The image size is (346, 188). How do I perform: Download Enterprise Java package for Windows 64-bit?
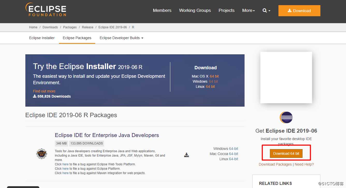233,149
